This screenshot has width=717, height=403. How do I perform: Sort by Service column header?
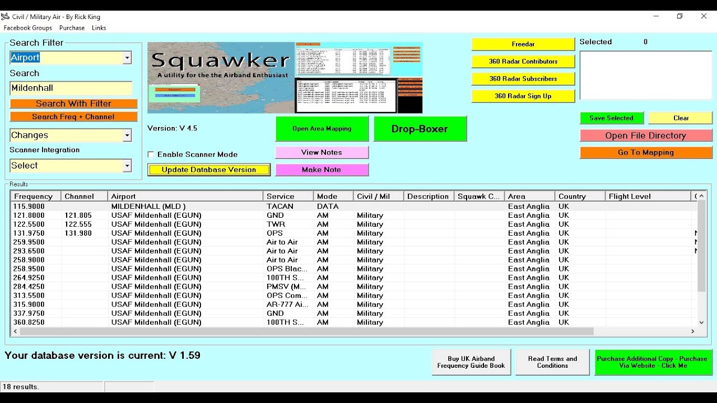pos(288,196)
